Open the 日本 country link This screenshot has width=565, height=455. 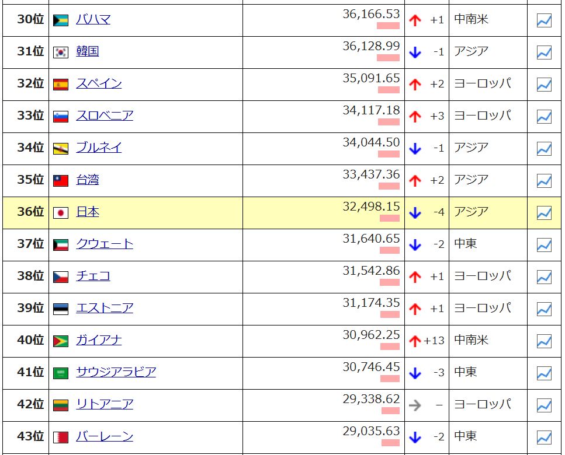[x=88, y=212]
